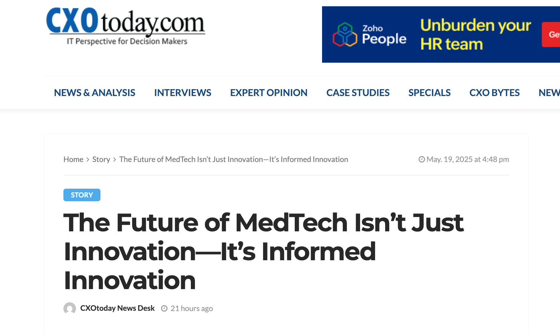Open the Interviews menu item
The height and width of the screenshot is (334, 560).
(x=183, y=93)
